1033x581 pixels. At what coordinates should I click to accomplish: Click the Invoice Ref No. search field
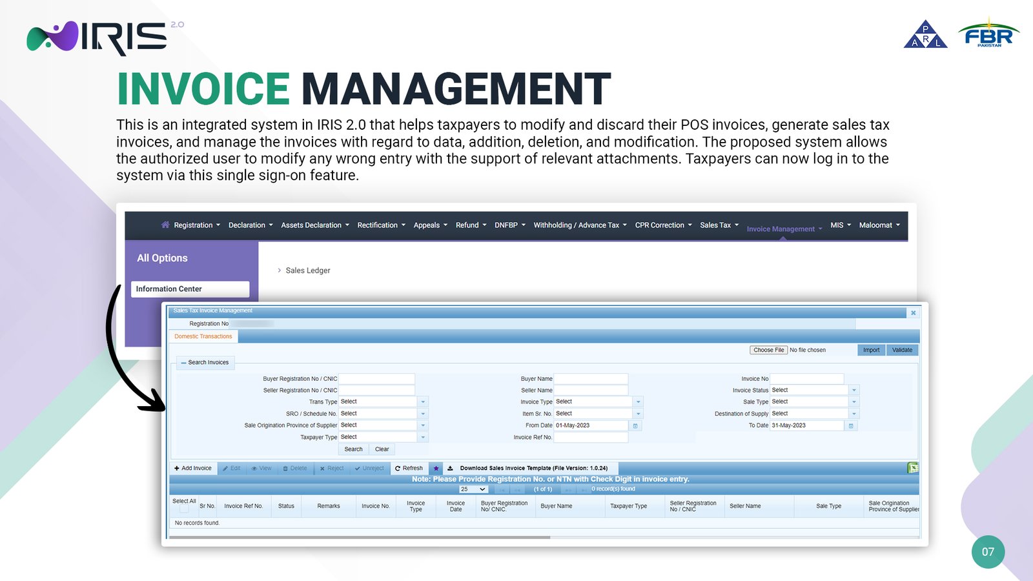point(591,438)
